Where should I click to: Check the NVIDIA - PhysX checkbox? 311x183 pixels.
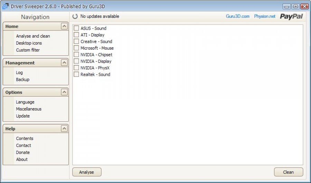click(x=76, y=68)
